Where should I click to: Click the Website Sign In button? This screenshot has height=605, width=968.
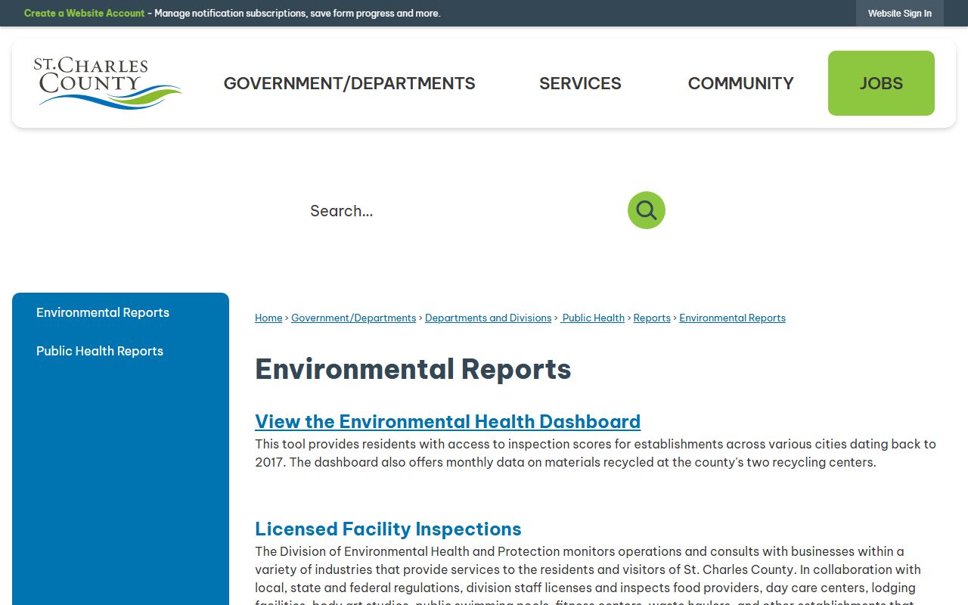[x=900, y=13]
